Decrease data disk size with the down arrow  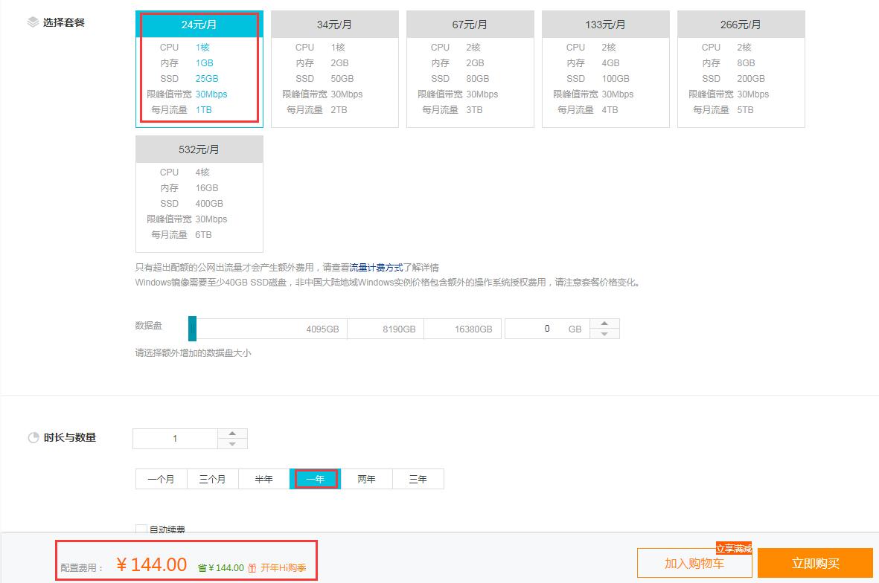coord(604,334)
